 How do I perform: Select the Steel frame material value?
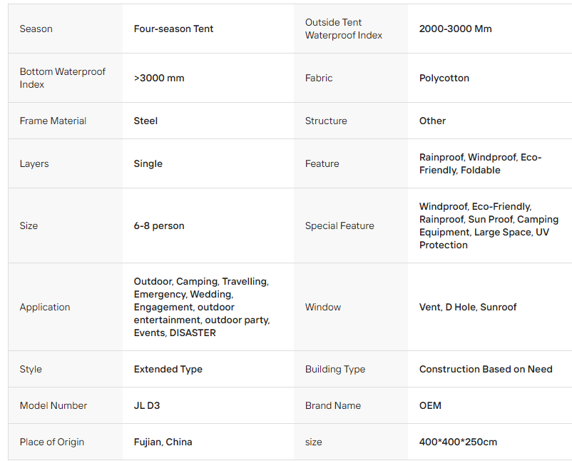click(x=145, y=121)
